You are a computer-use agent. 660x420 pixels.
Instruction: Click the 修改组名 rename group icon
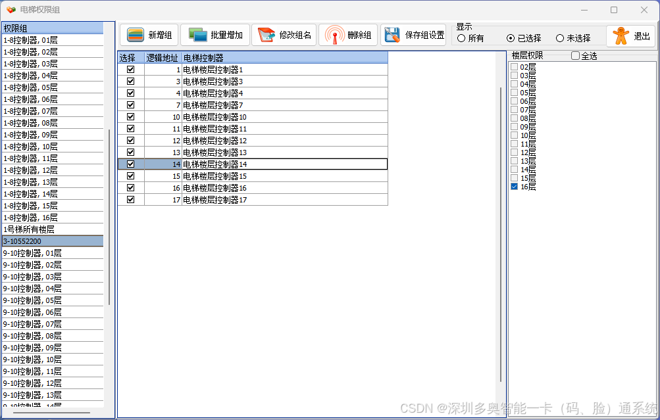click(267, 35)
